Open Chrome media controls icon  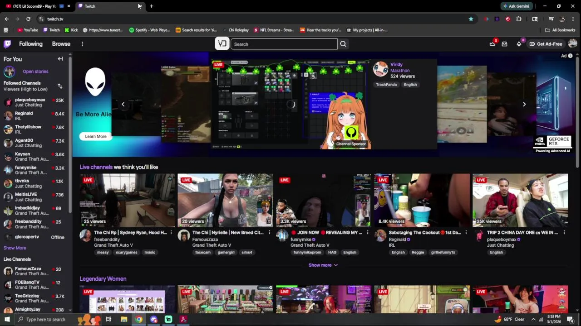coord(551,19)
